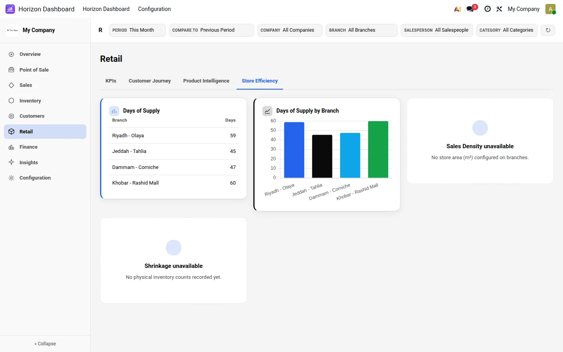563x352 pixels.
Task: Click the black Jeddah - Tahlia bar
Action: pyautogui.click(x=322, y=156)
